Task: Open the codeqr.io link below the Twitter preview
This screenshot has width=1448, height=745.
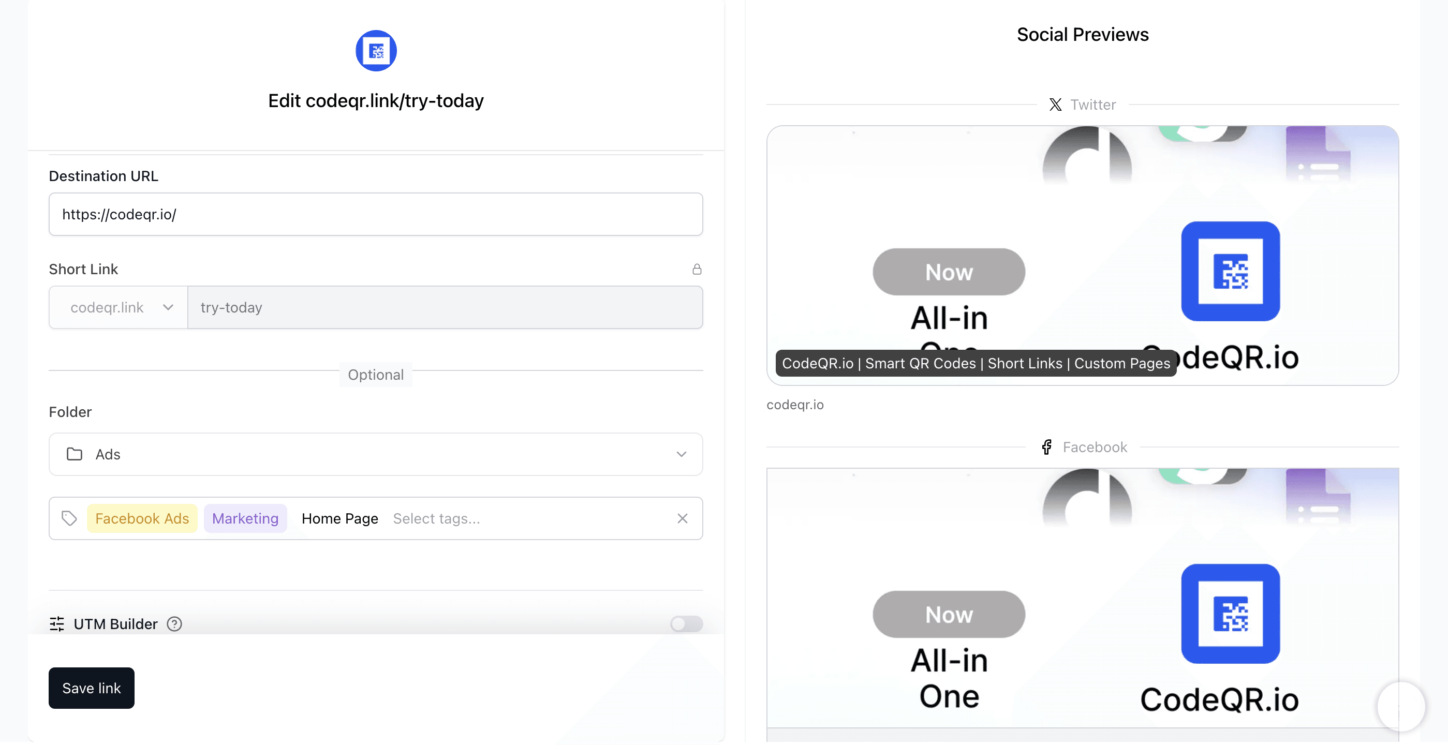Action: [795, 405]
